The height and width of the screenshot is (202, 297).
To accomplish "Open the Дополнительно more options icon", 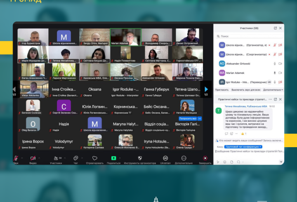I will coord(184,158).
